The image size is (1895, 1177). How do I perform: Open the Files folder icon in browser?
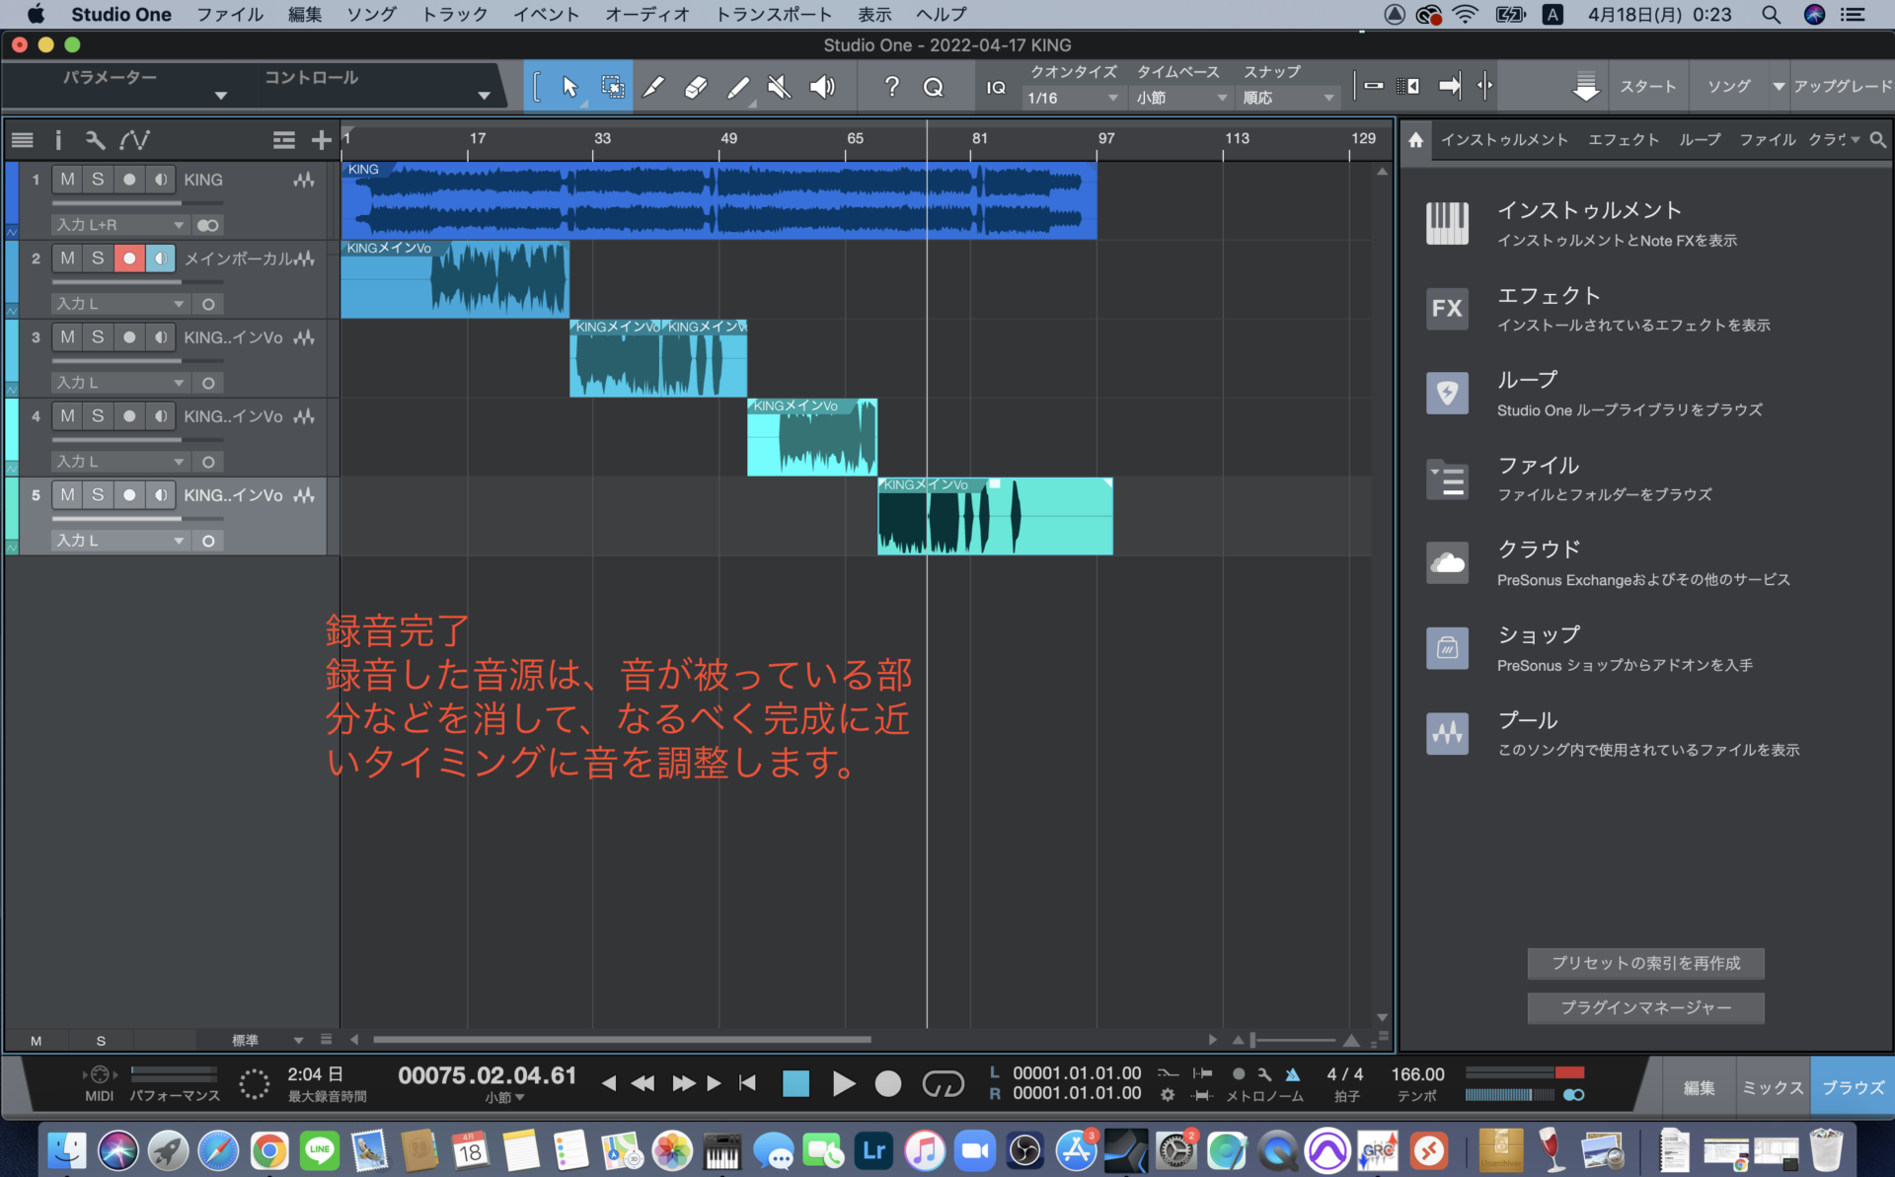click(1447, 480)
